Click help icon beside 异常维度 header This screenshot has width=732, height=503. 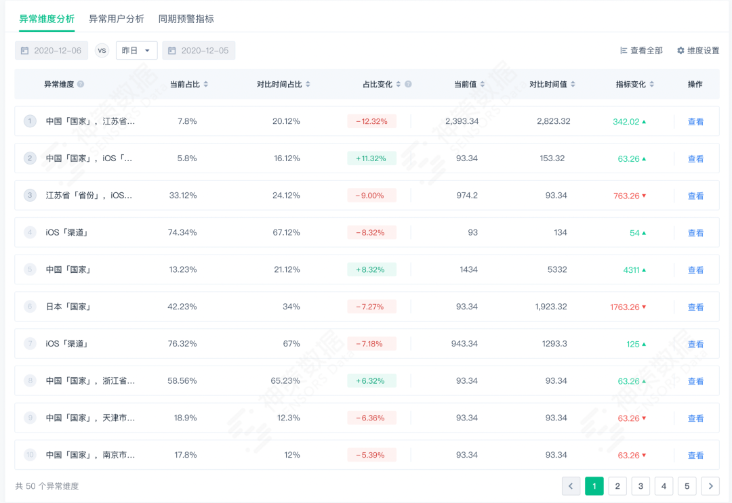click(81, 84)
